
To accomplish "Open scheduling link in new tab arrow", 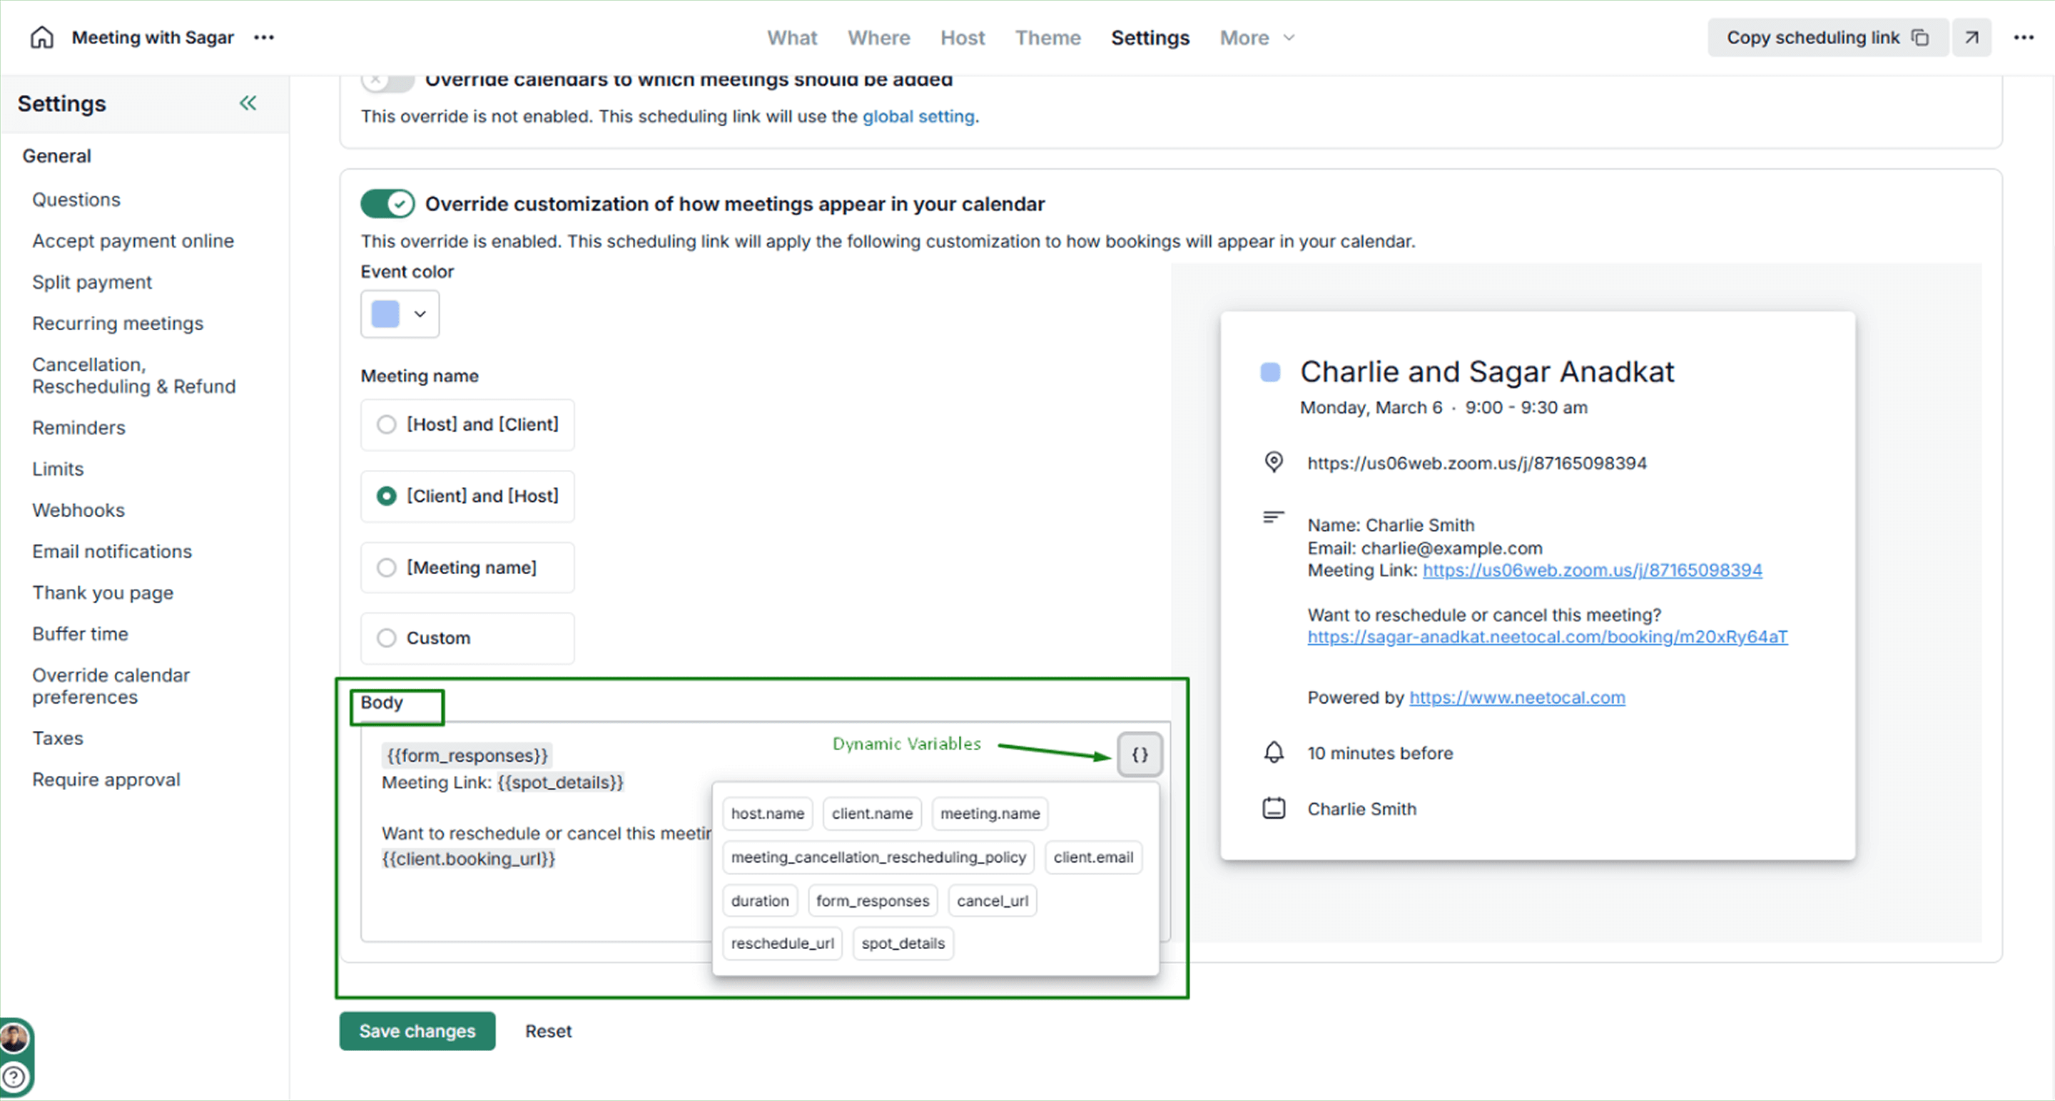I will tap(1972, 38).
